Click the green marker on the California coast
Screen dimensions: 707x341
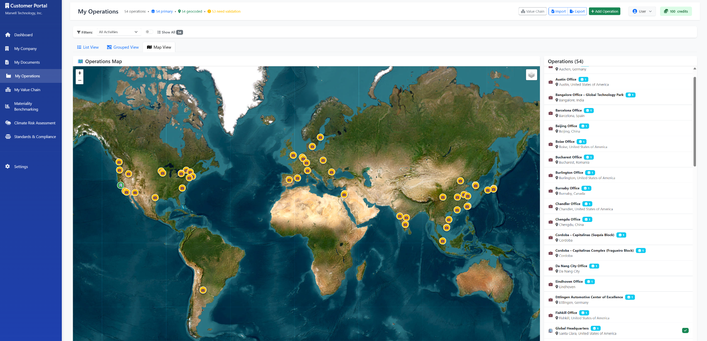(x=120, y=185)
